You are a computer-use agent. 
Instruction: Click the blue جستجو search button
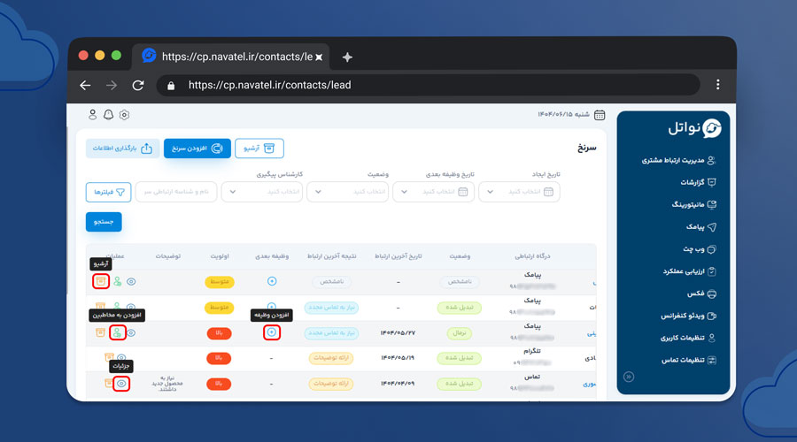pos(104,222)
